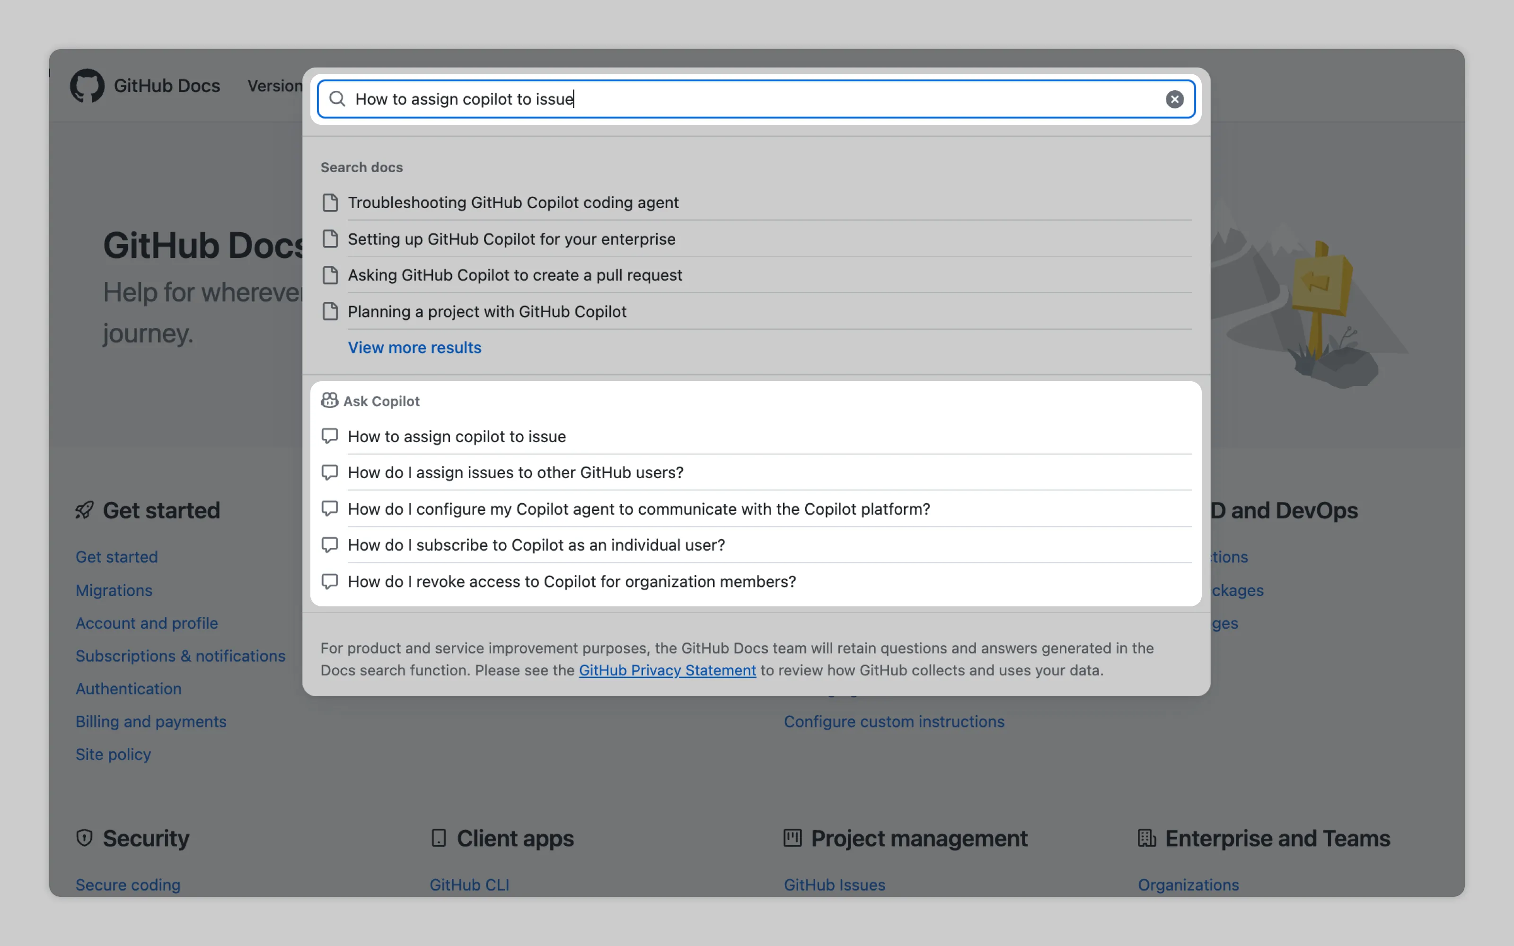Click the magnifying glass search icon

[337, 99]
